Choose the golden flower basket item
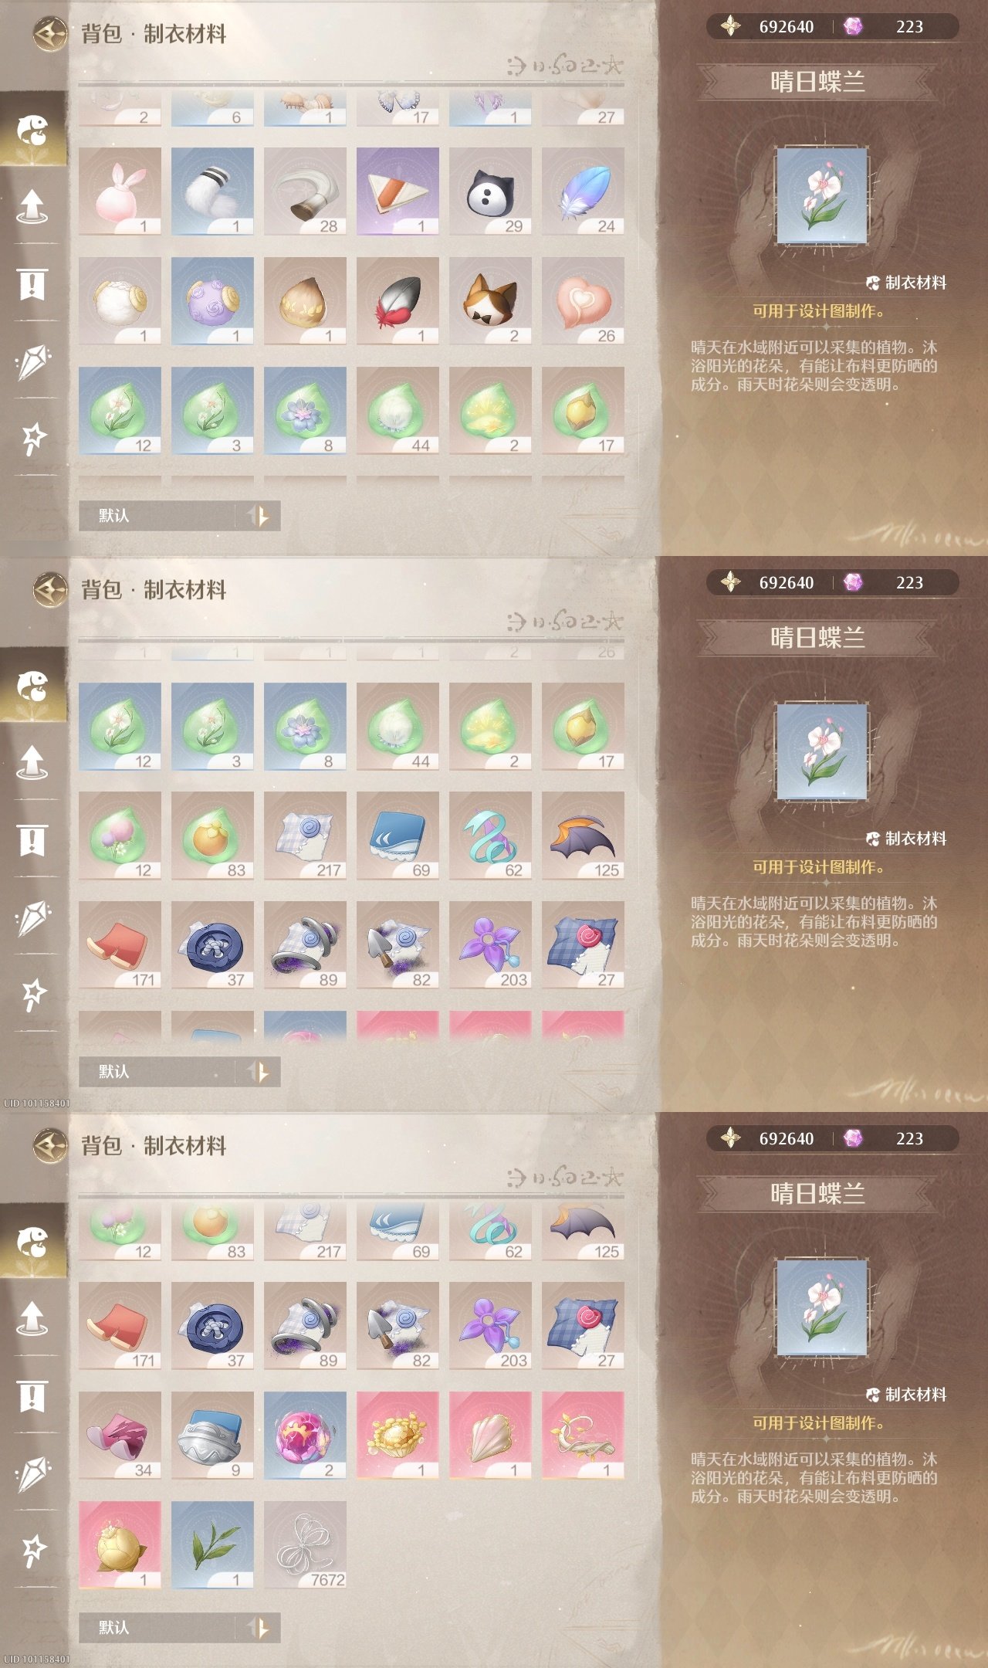The width and height of the screenshot is (988, 1668). tap(398, 1435)
